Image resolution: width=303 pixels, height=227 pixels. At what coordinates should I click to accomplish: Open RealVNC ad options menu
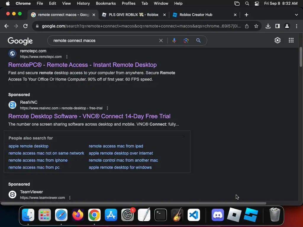coord(107,108)
